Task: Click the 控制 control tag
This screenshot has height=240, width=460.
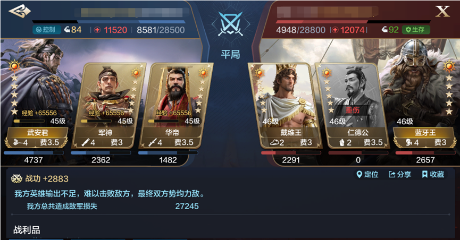Action: 46,30
